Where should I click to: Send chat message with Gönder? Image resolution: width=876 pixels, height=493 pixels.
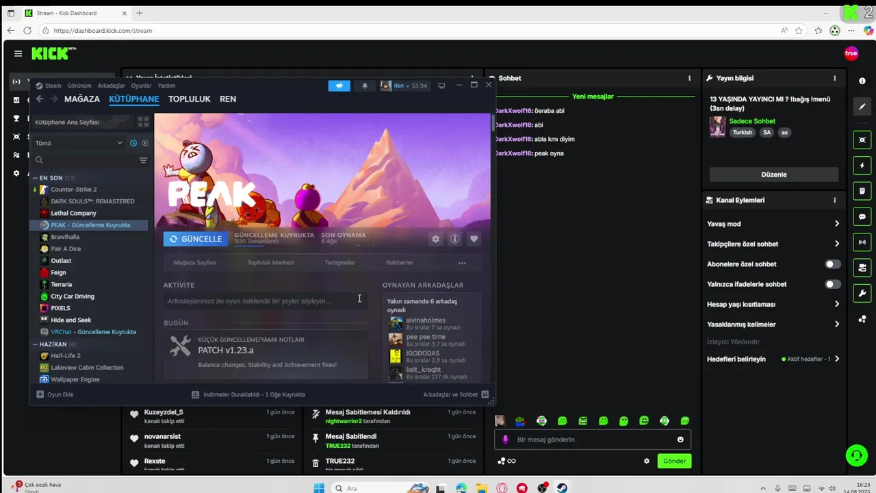tap(674, 461)
